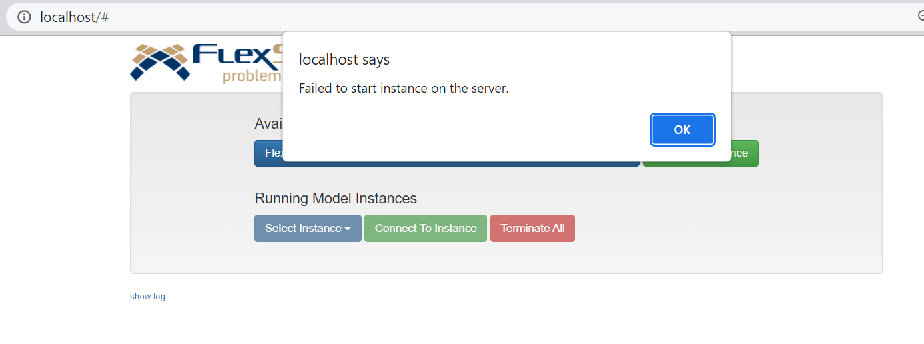The width and height of the screenshot is (924, 344).
Task: Click the zoom icon at address bar's right edge
Action: tap(921, 17)
